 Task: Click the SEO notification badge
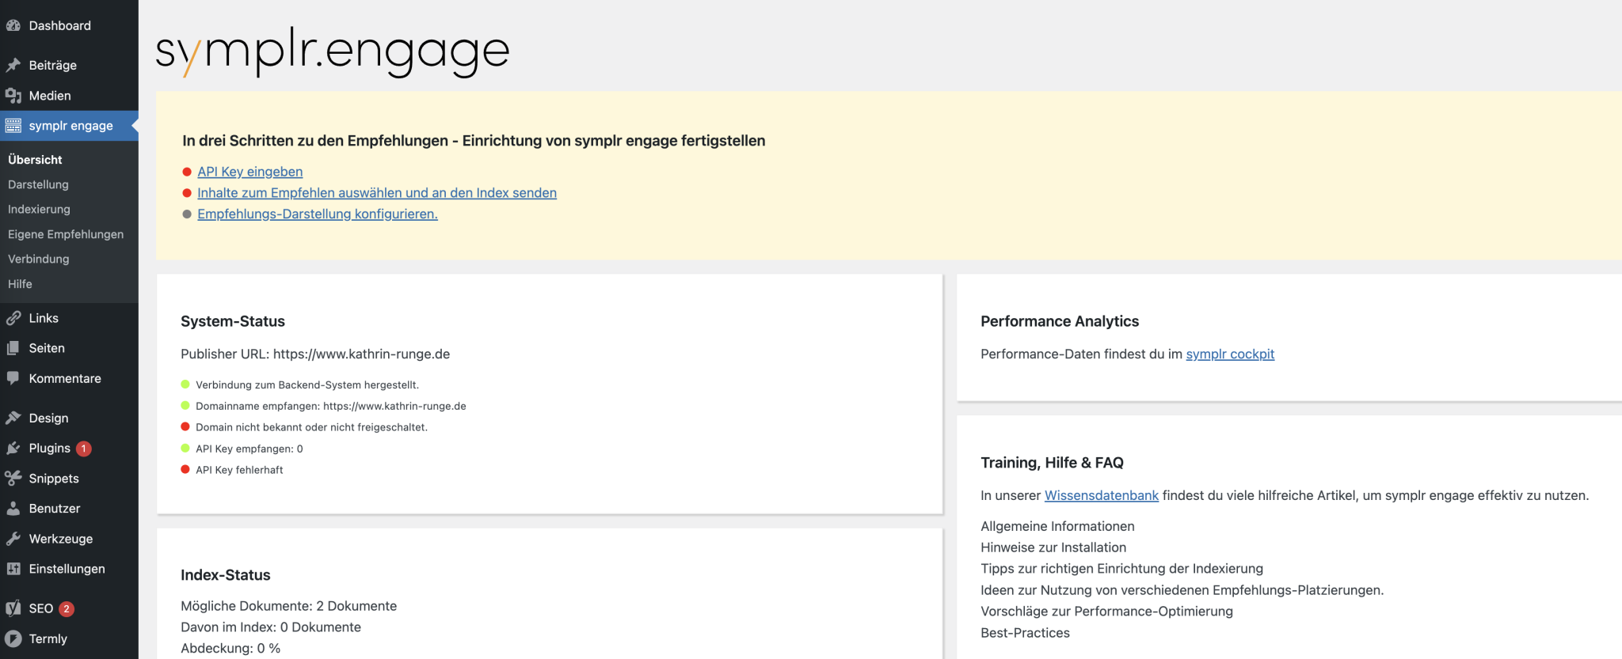(67, 609)
